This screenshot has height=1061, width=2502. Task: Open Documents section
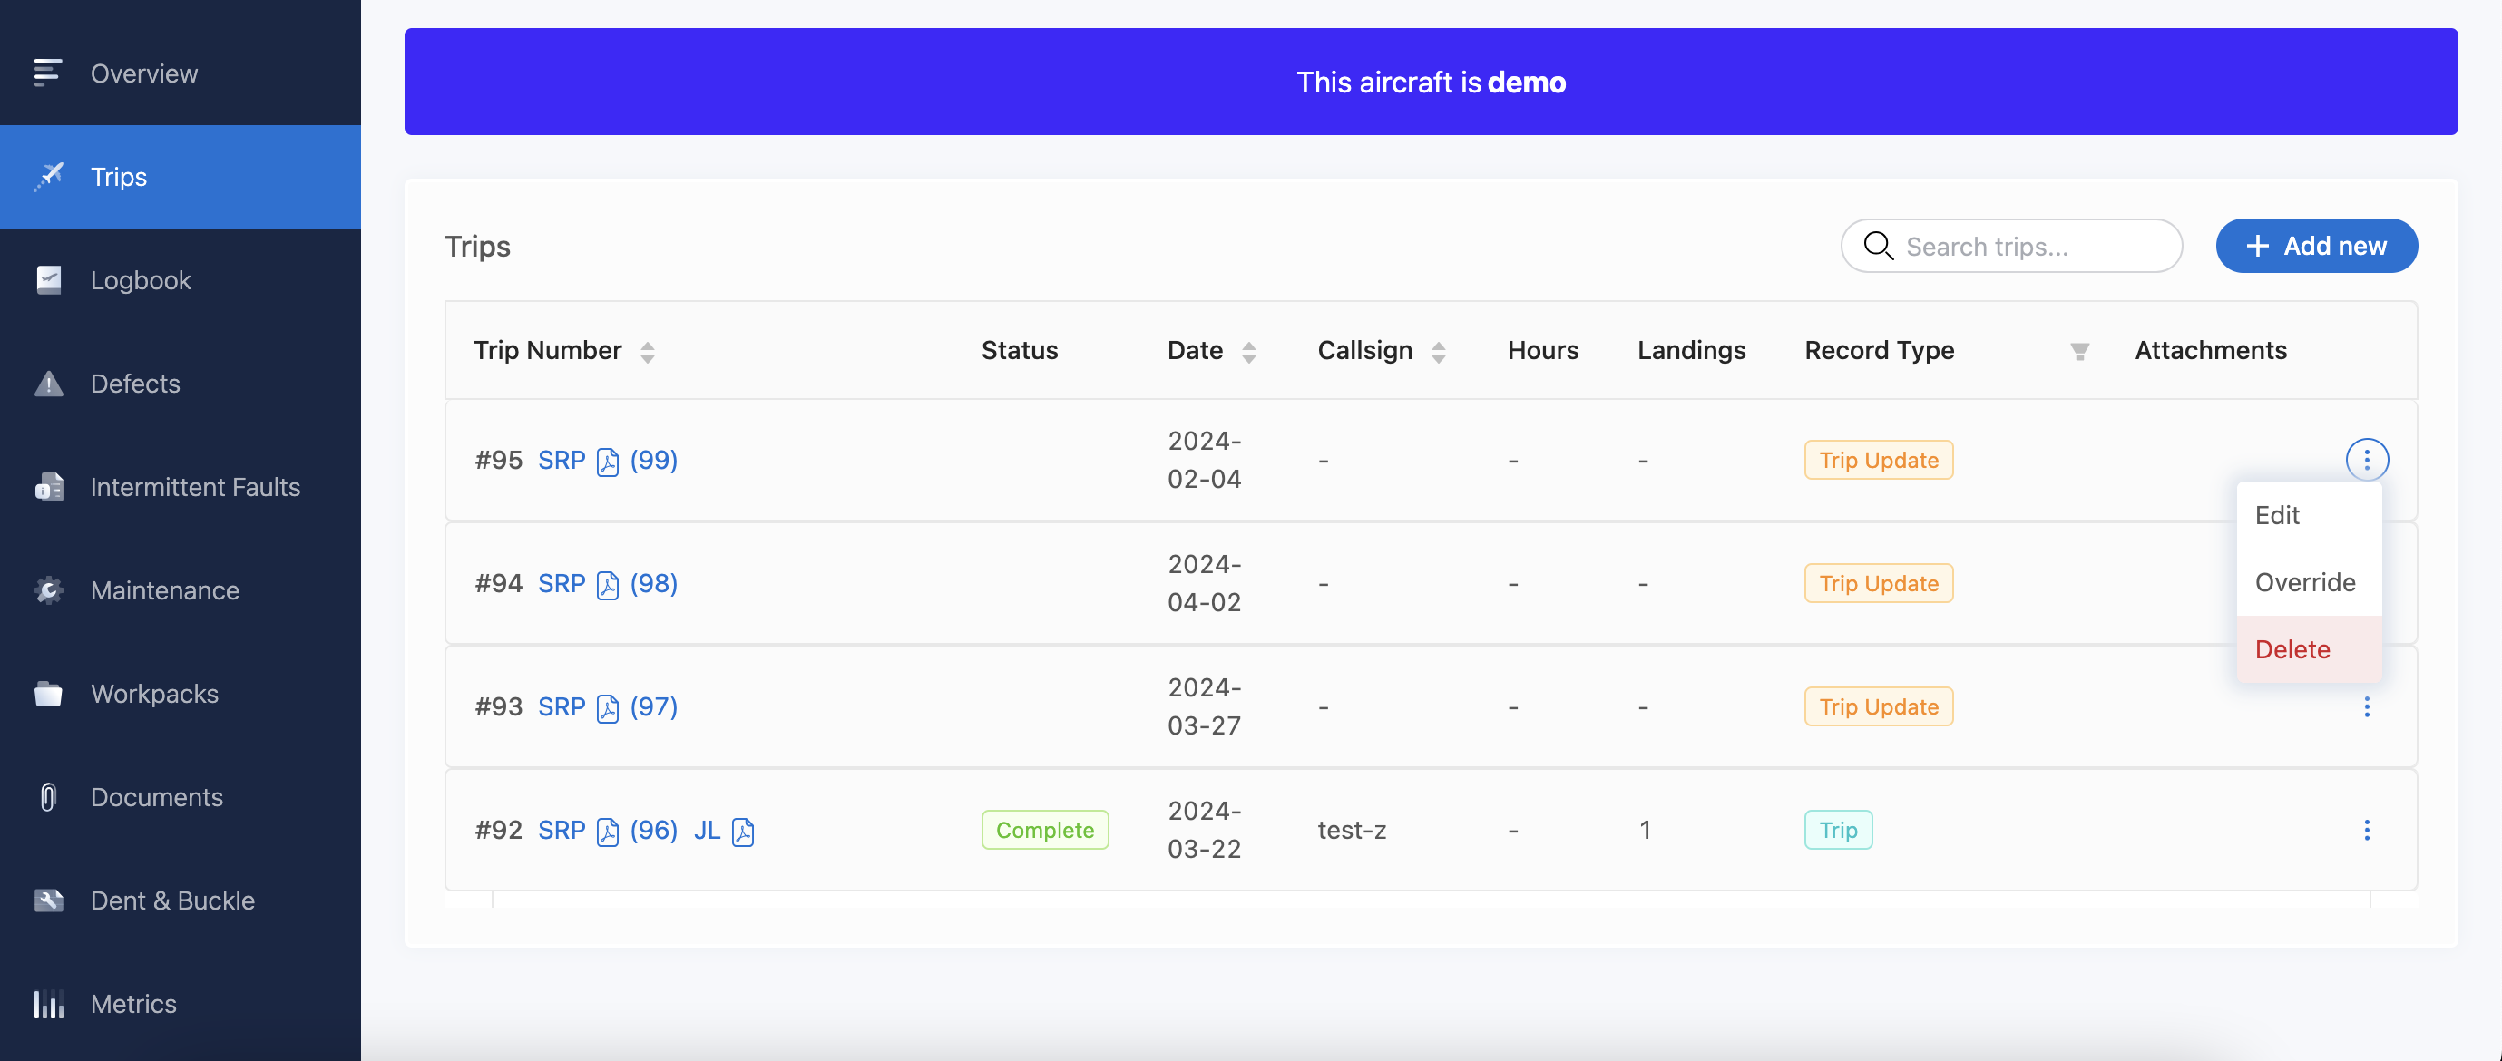156,797
